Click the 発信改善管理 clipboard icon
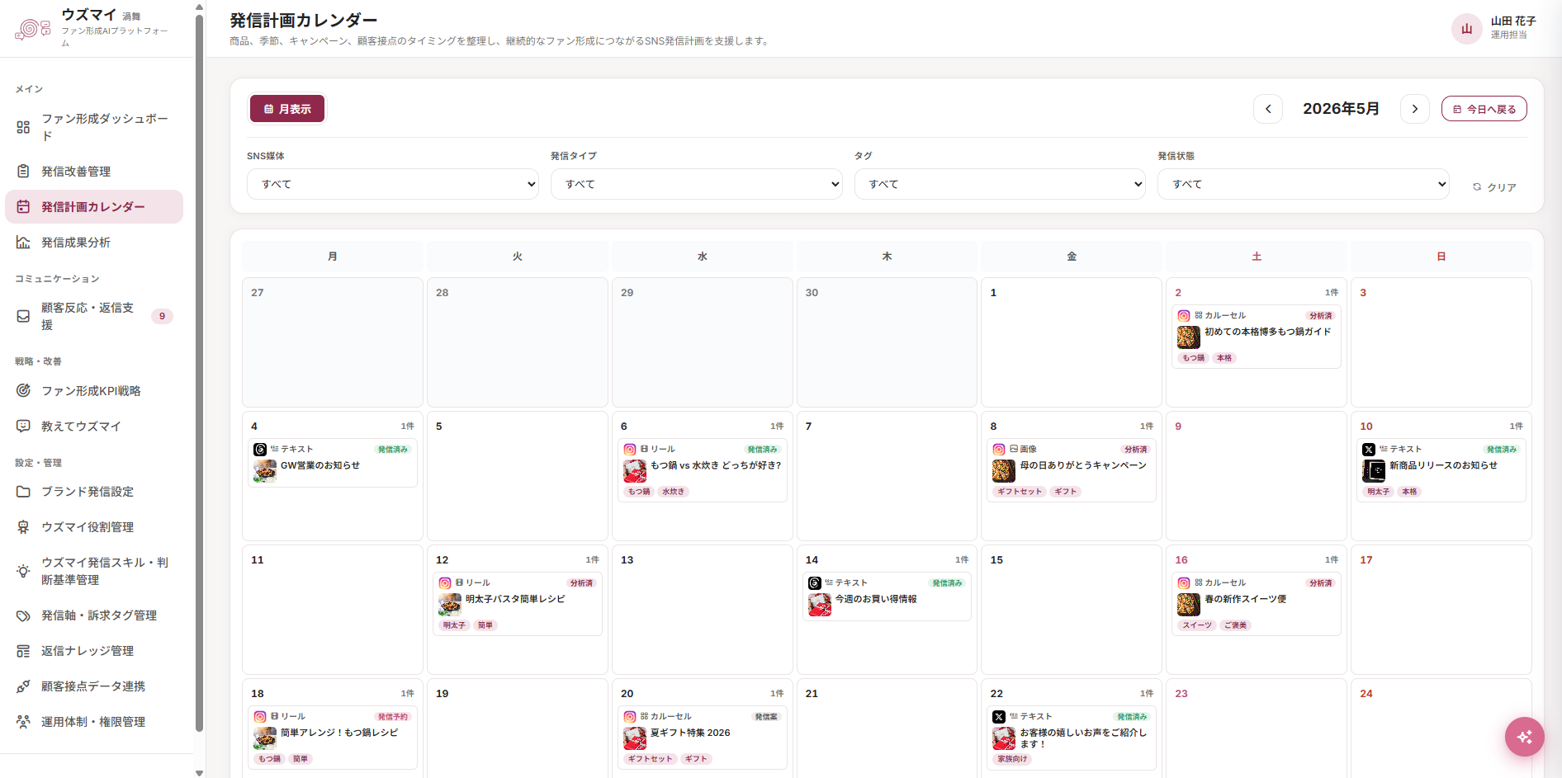 [23, 171]
